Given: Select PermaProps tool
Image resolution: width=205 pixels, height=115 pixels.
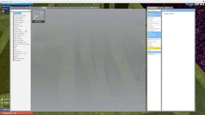Looking at the screenshot, I should pyautogui.click(x=154, y=27).
